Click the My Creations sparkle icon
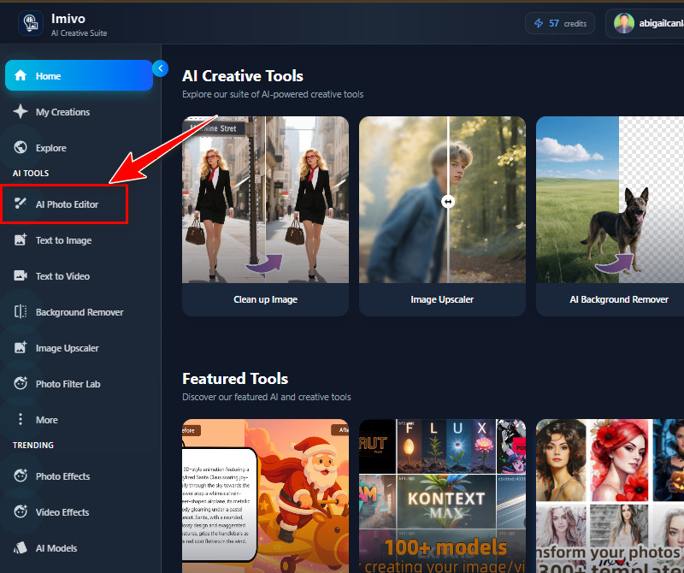The width and height of the screenshot is (684, 573). 21,112
